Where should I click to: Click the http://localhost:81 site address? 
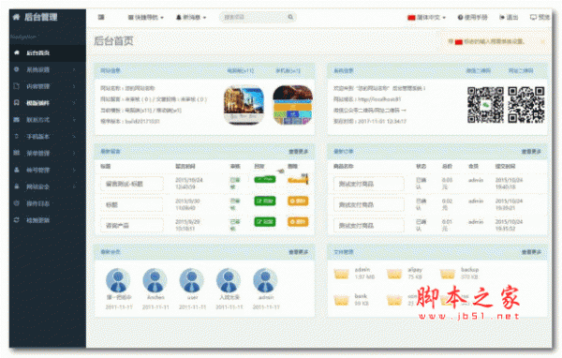379,99
